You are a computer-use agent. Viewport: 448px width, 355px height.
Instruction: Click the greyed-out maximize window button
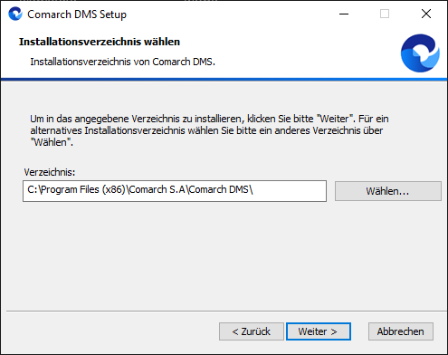[385, 14]
